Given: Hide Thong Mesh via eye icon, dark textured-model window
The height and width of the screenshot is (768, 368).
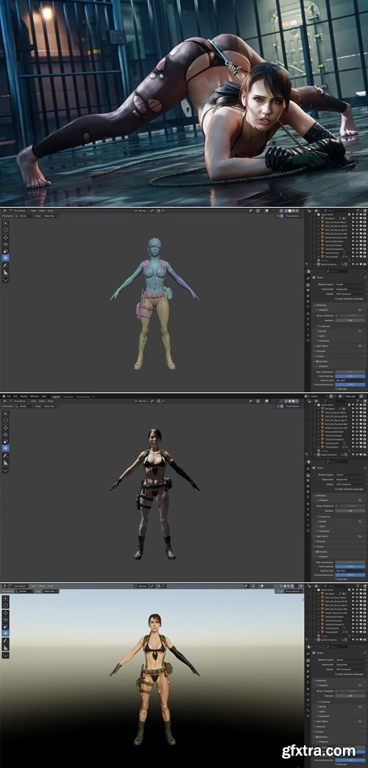Looking at the screenshot, I should click(x=357, y=447).
